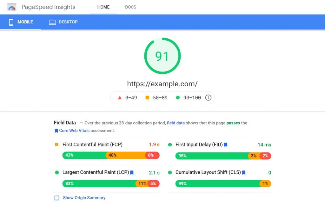The image size is (325, 210).
Task: Switch to the HOME tab
Action: point(103,7)
